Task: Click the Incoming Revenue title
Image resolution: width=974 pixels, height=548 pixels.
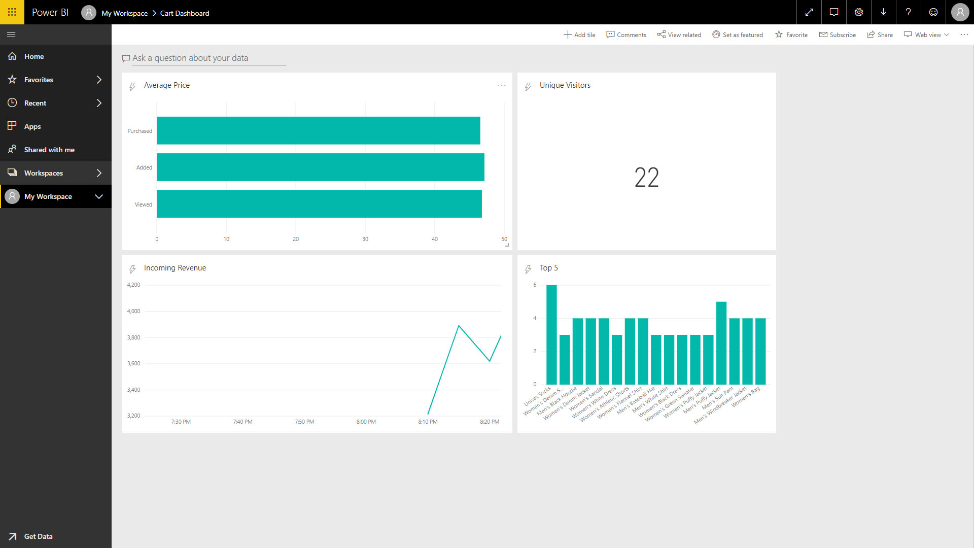Action: tap(175, 268)
